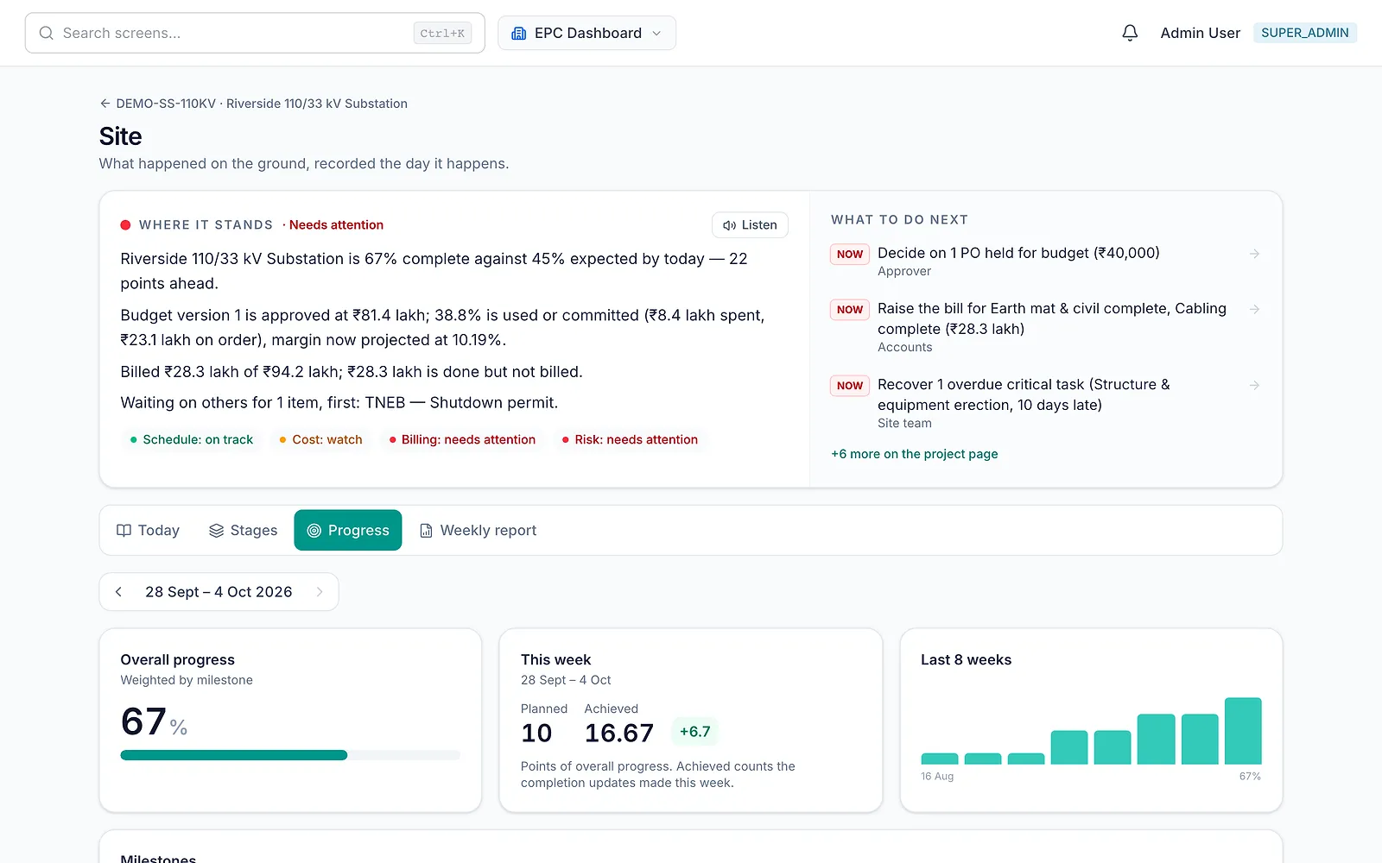Click the NOW badge beside Approver item

coord(850,255)
